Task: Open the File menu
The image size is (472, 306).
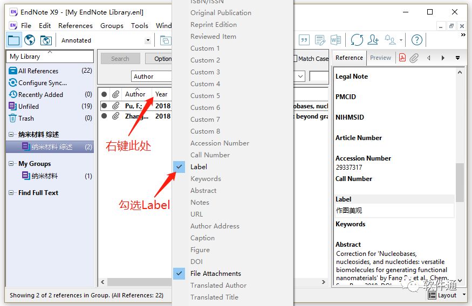Action: 26,25
